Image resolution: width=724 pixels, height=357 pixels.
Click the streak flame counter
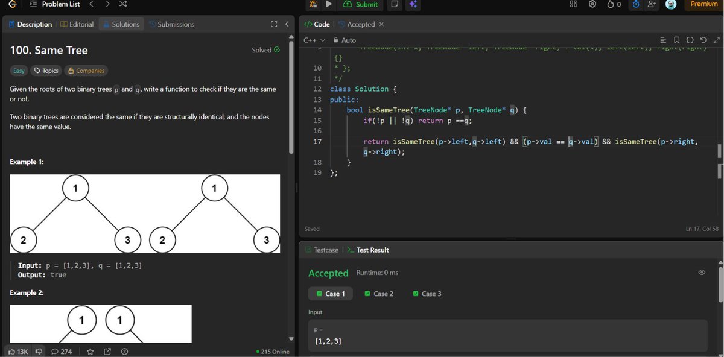tap(614, 4)
